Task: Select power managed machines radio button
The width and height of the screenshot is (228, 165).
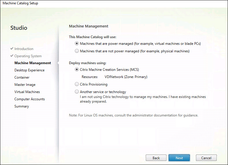Action: click(x=77, y=44)
